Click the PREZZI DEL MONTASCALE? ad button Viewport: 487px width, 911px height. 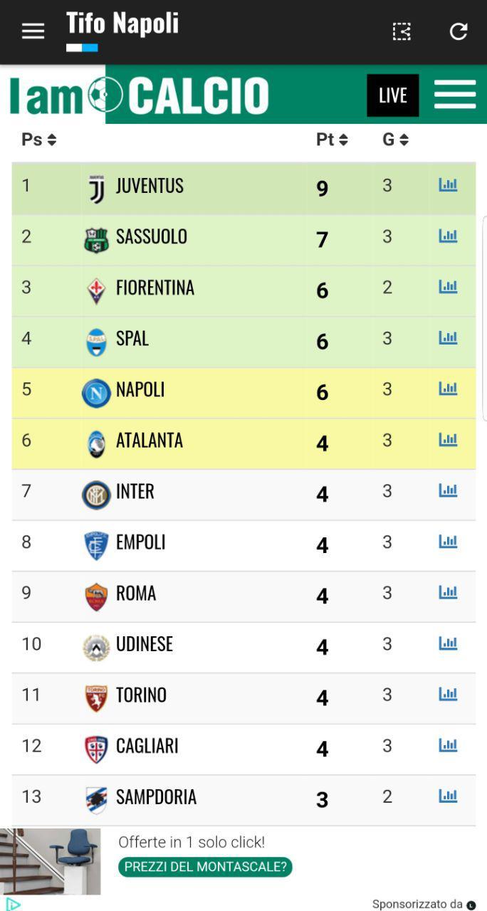pos(205,867)
